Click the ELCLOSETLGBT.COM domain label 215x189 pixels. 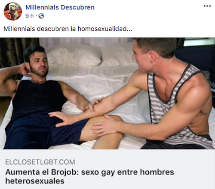pos(40,162)
